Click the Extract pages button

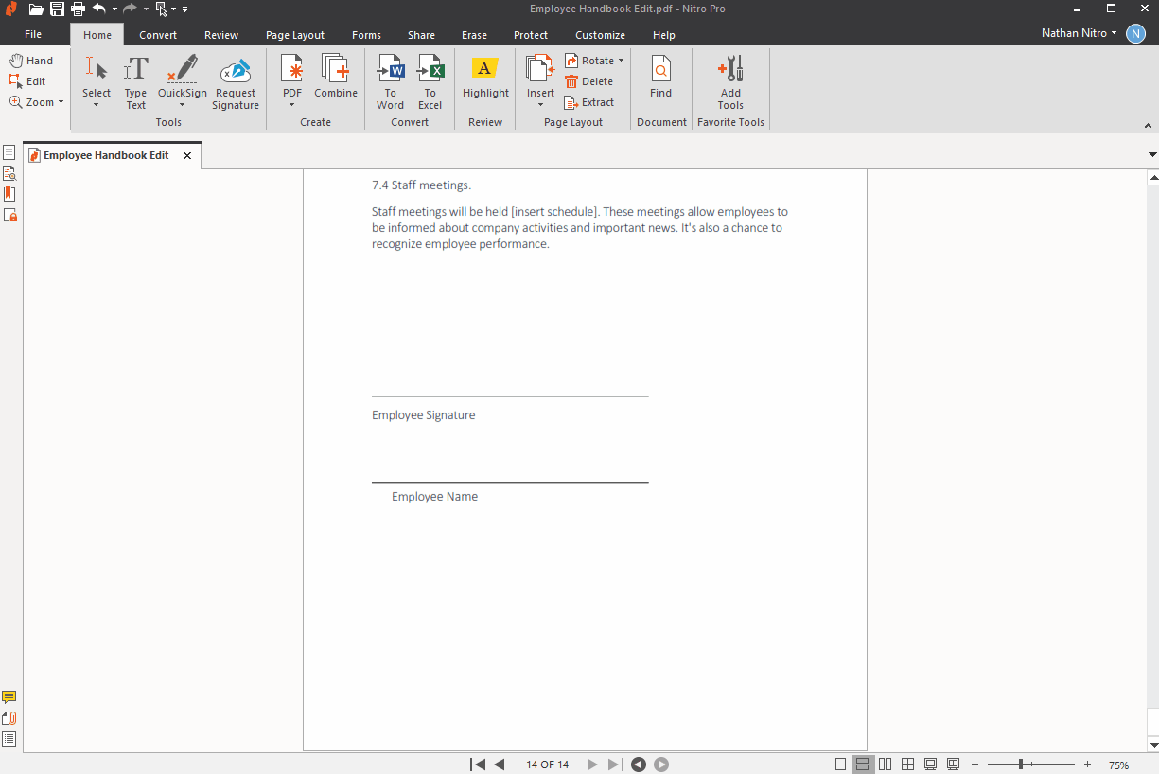589,102
